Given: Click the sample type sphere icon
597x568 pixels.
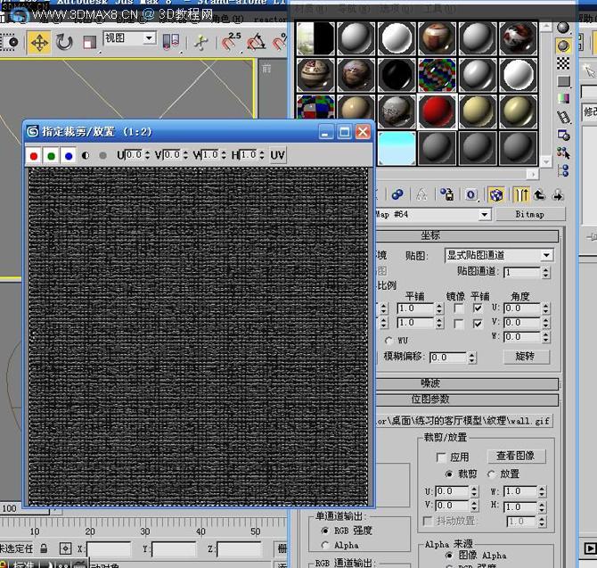Looking at the screenshot, I should 563,28.
